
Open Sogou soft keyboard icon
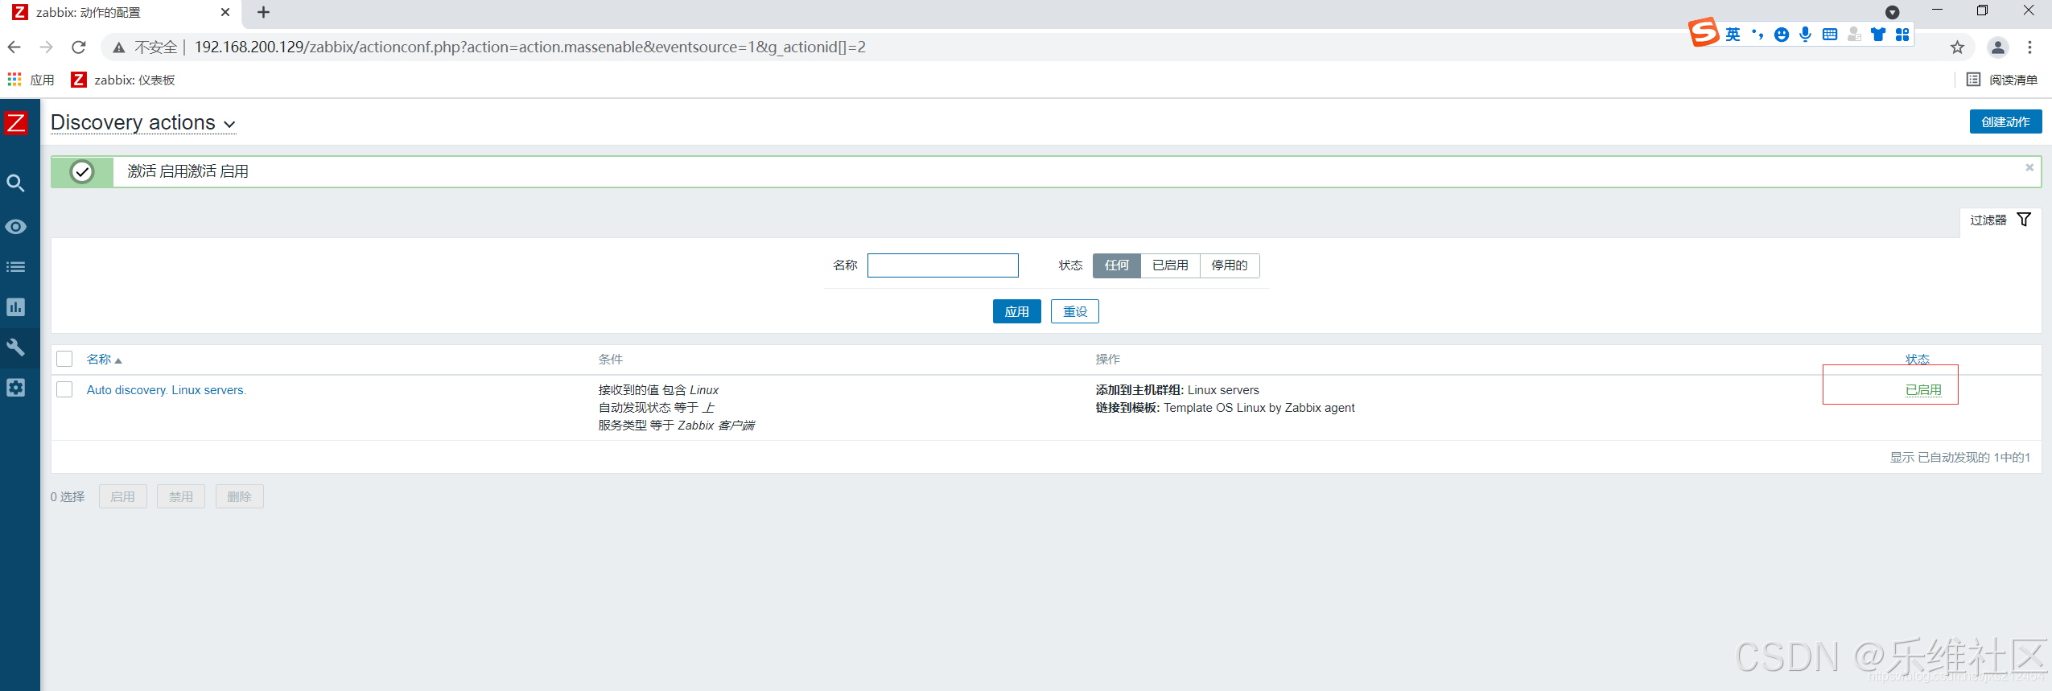coord(1830,34)
